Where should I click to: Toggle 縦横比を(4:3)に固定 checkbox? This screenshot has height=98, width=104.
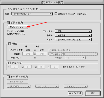50,50
